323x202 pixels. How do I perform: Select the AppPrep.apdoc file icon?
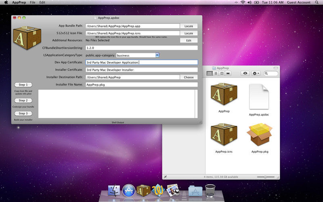coord(259,97)
